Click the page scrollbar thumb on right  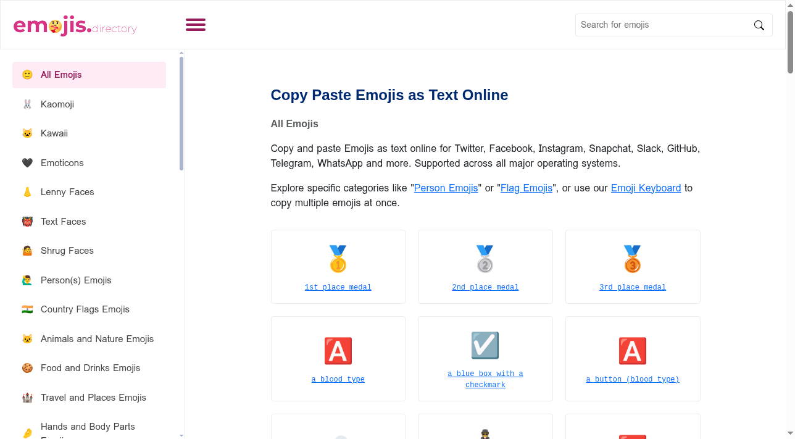tap(790, 42)
